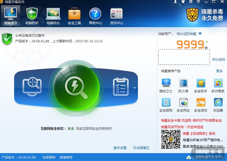
Task: Click the 安全 internet status text
Action: [71, 129]
